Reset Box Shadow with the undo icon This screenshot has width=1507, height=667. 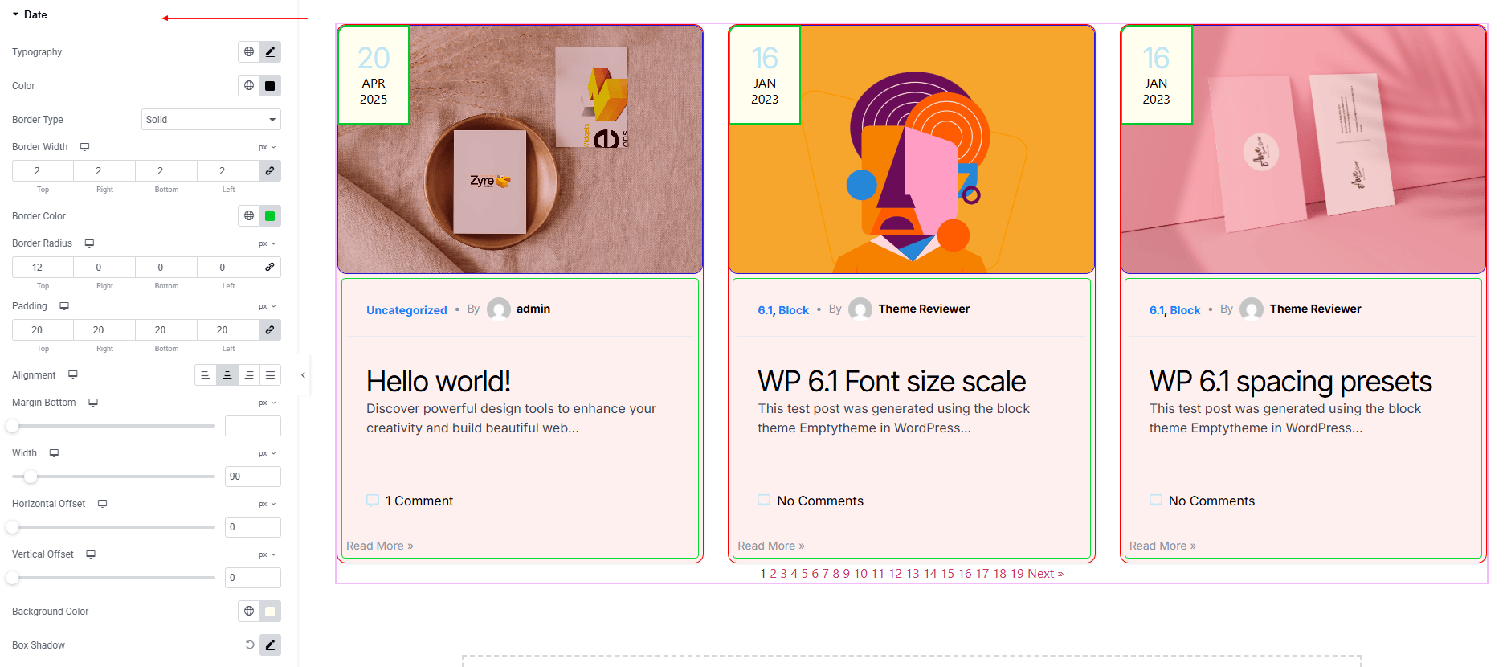(250, 645)
